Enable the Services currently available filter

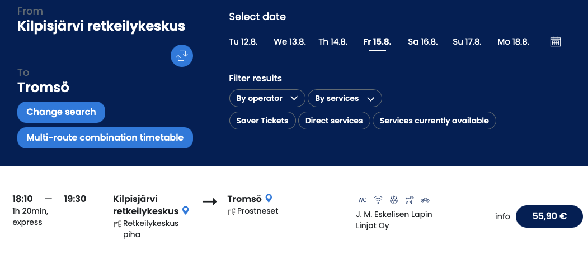coord(434,121)
